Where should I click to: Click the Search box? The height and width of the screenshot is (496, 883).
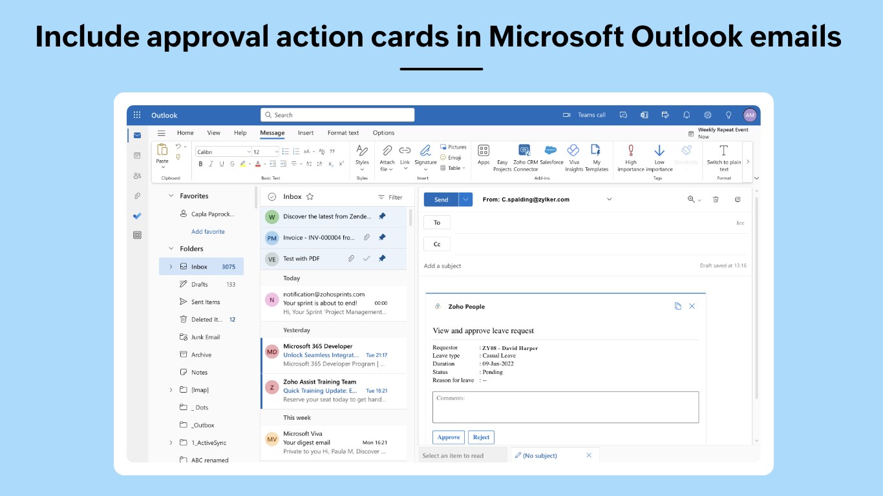click(x=337, y=115)
